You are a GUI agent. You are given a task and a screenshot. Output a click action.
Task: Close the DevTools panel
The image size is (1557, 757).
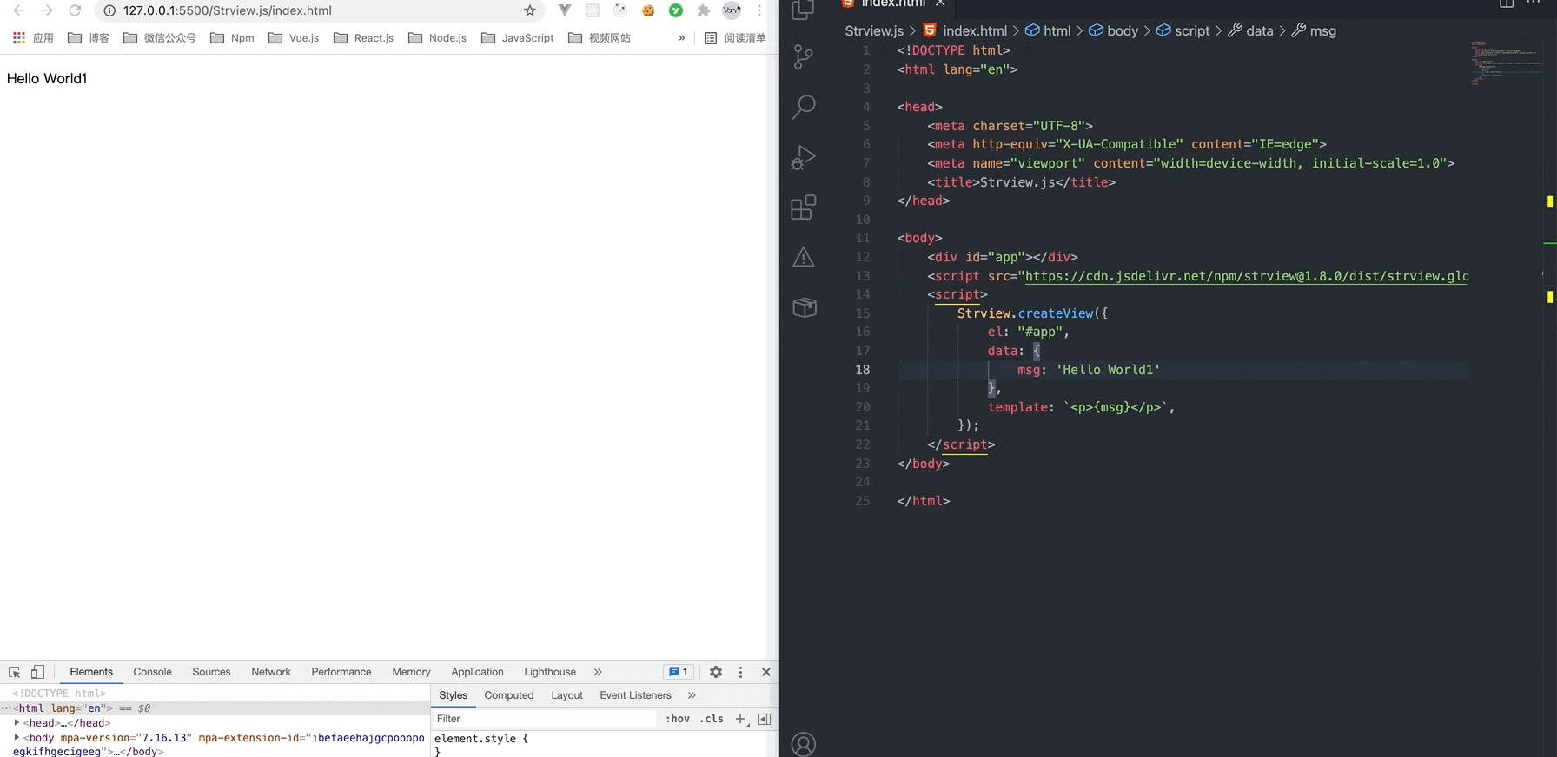(766, 672)
